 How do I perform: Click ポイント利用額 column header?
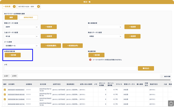pos(102,84)
